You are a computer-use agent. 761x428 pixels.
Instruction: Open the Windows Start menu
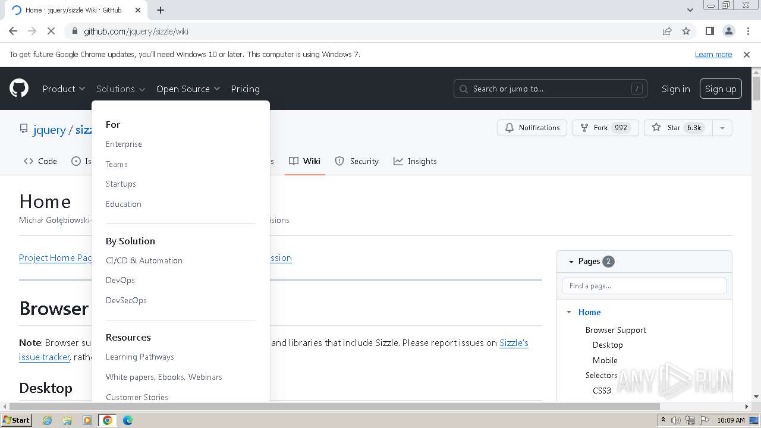pyautogui.click(x=16, y=420)
